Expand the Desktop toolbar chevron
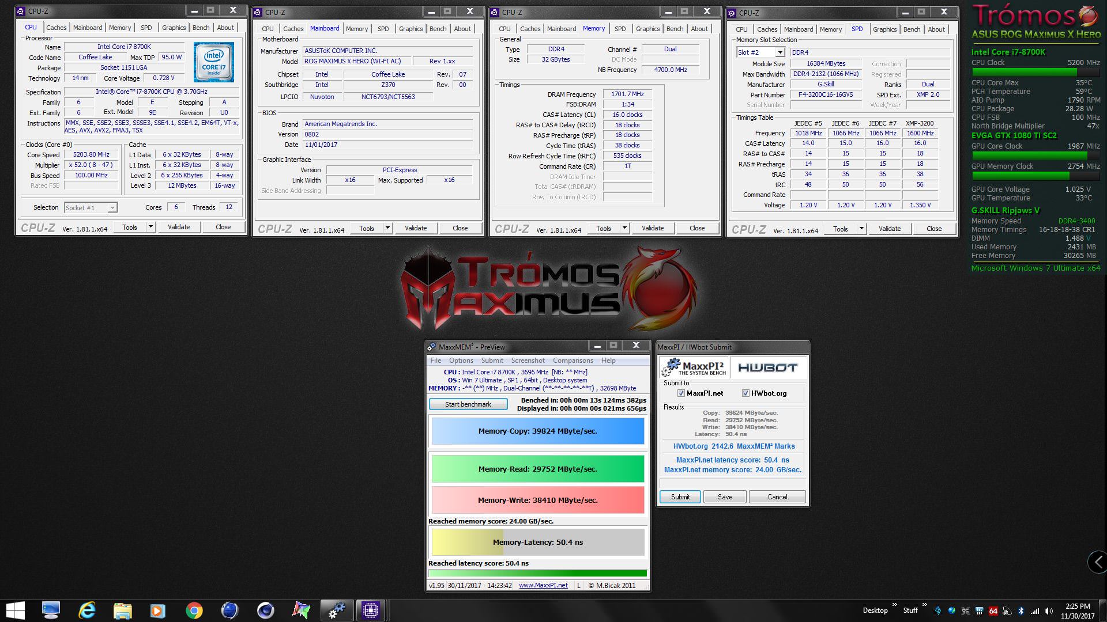1107x622 pixels. click(x=895, y=605)
